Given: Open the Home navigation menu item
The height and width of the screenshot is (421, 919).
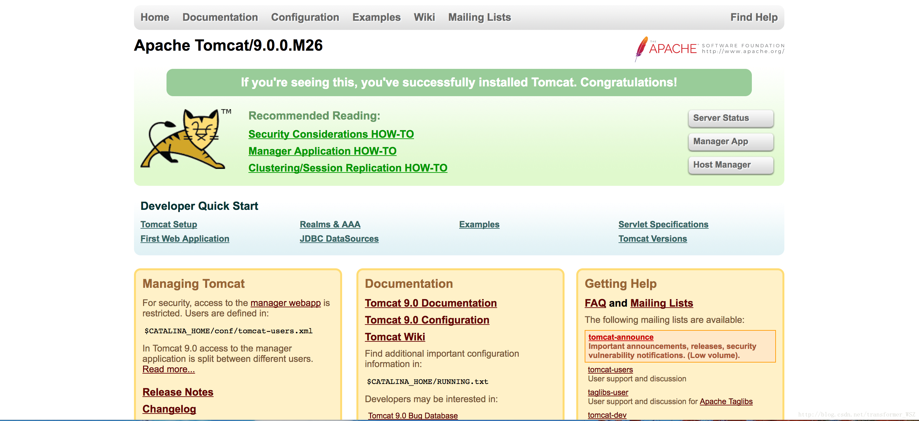Looking at the screenshot, I should click(154, 16).
